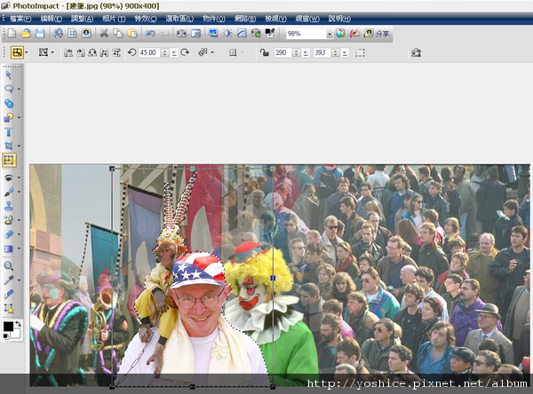Select the Lasso selection tool
Screen dimensions: 533x394
[9, 89]
